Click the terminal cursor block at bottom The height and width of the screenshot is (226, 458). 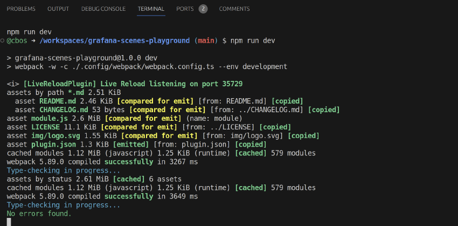pos(9,222)
